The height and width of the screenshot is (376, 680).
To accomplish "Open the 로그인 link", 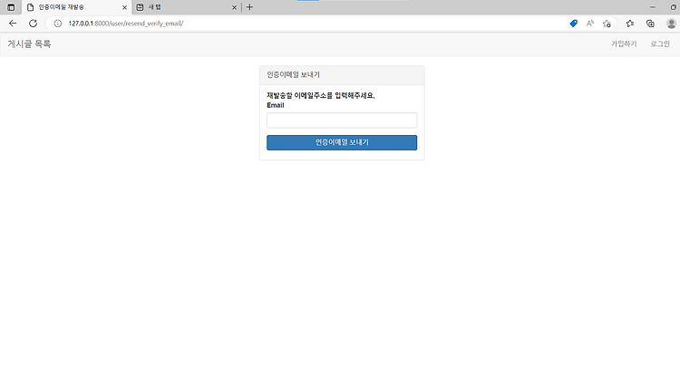I will coord(660,43).
